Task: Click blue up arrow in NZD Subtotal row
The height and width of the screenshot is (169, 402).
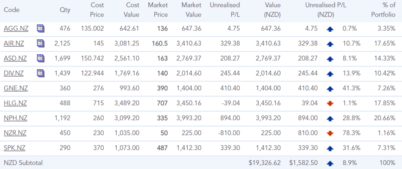Action: 330,163
